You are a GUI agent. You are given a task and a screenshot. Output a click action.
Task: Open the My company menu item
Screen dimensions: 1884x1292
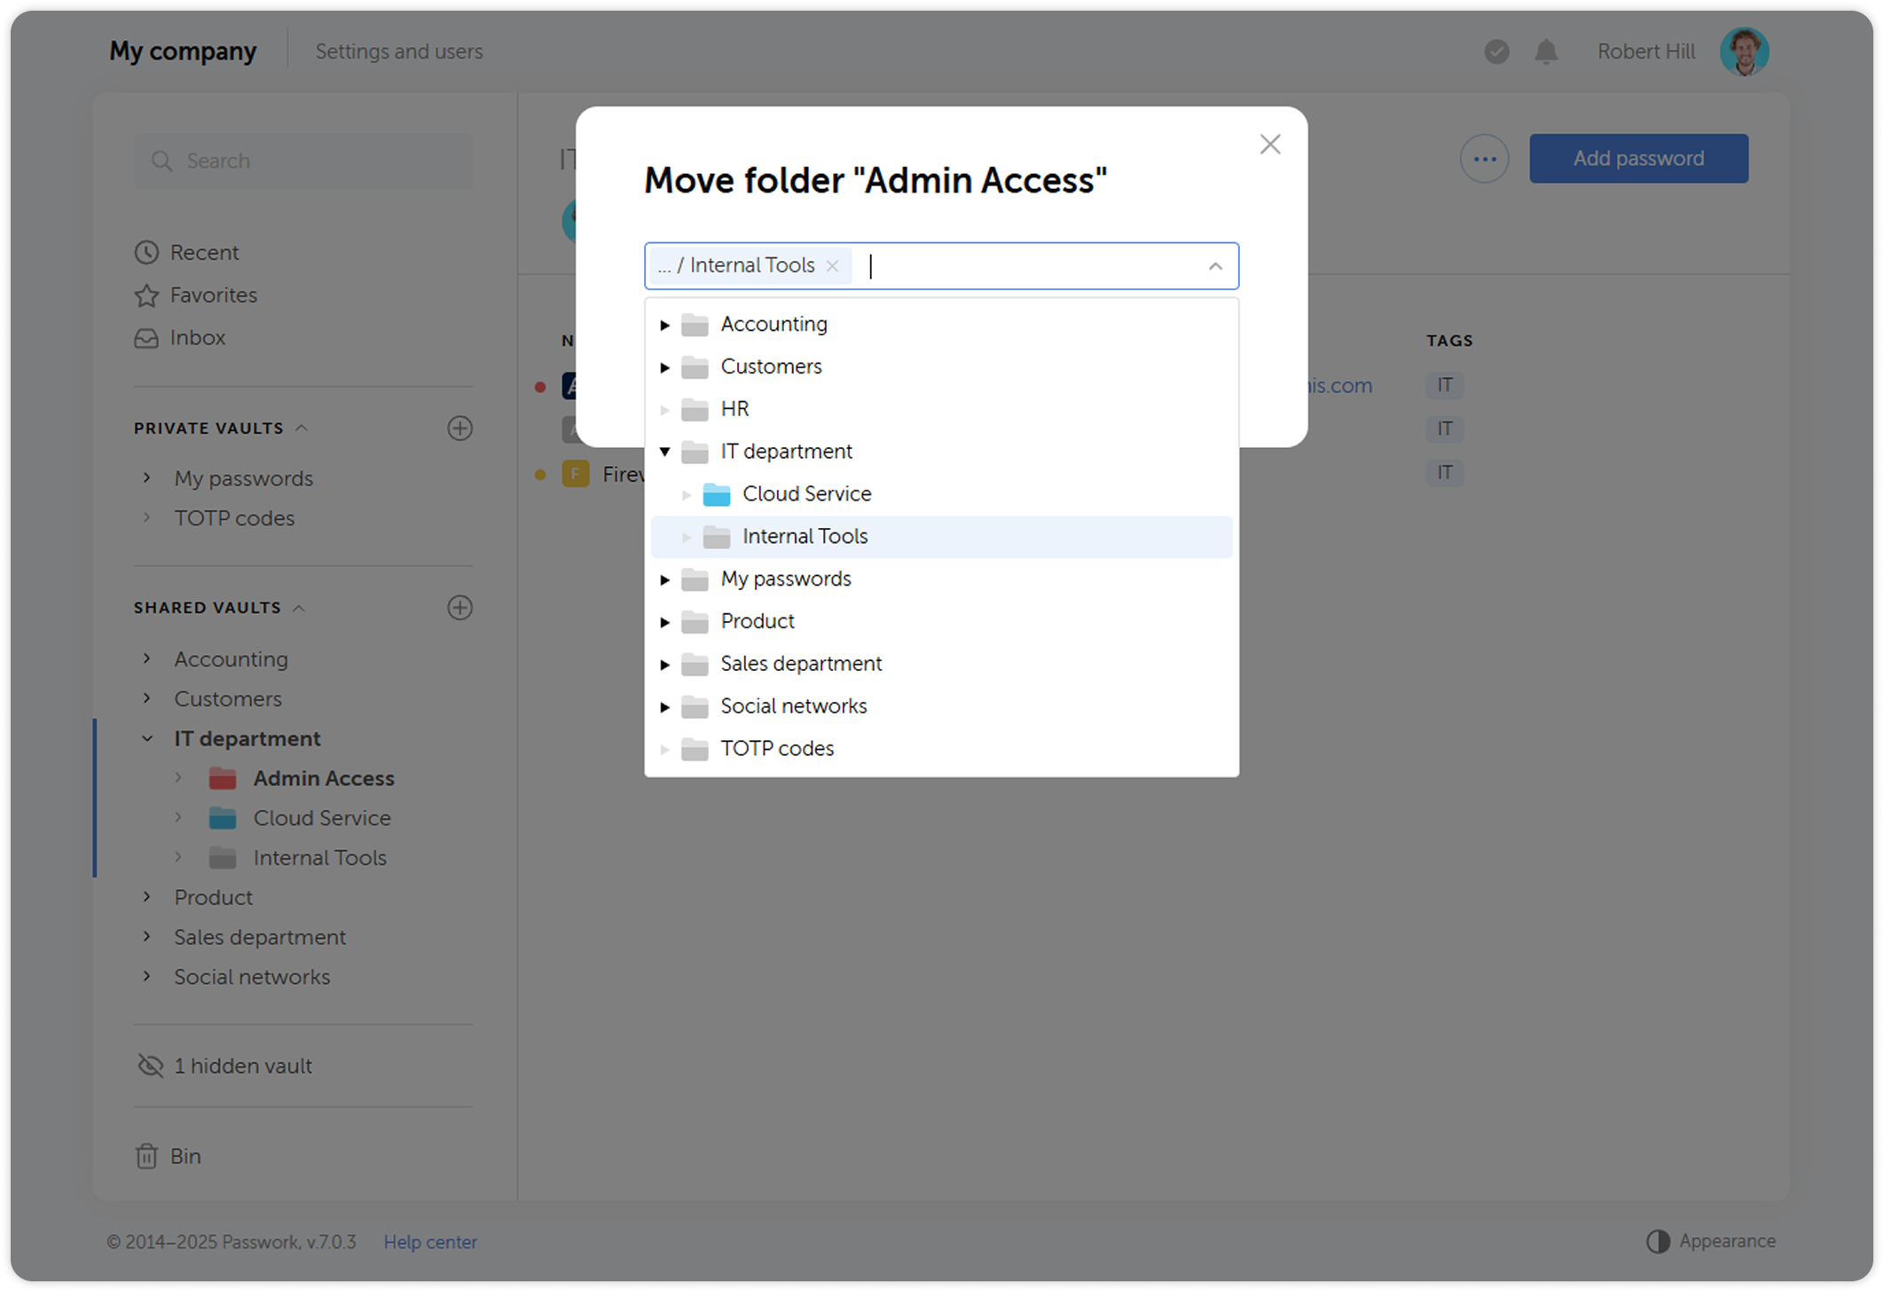182,51
